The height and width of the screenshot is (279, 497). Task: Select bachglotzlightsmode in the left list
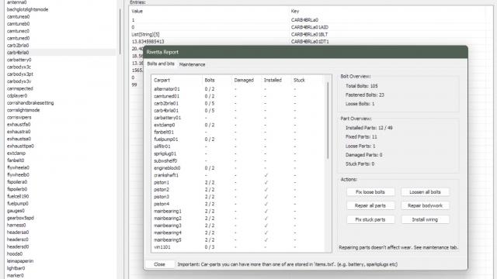[28, 9]
